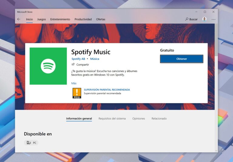The image size is (233, 162).
Task: Go back with the left arrow icon
Action: (19, 19)
